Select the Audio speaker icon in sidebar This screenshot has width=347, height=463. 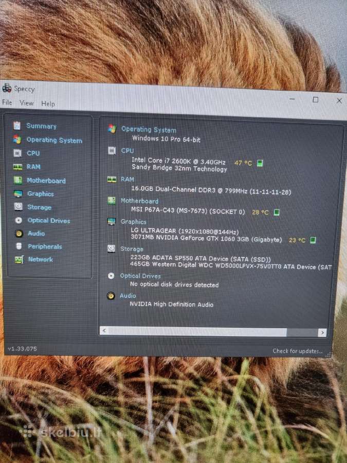coord(19,234)
